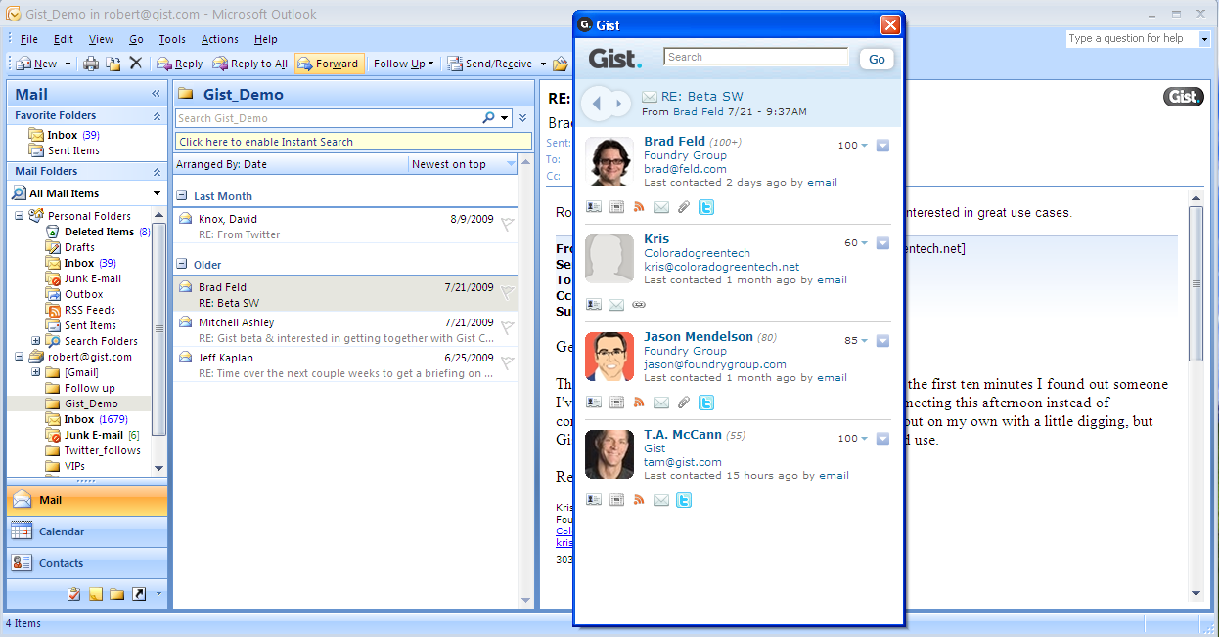Open the Actions menu
Image resolution: width=1219 pixels, height=637 pixels.
219,39
